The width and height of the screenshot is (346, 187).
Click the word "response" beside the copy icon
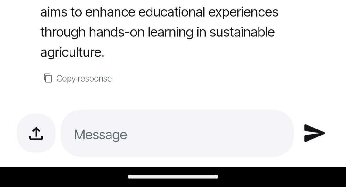95,79
